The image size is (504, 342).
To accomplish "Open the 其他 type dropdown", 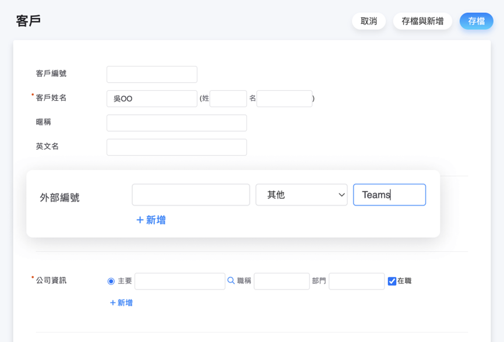I will point(301,195).
